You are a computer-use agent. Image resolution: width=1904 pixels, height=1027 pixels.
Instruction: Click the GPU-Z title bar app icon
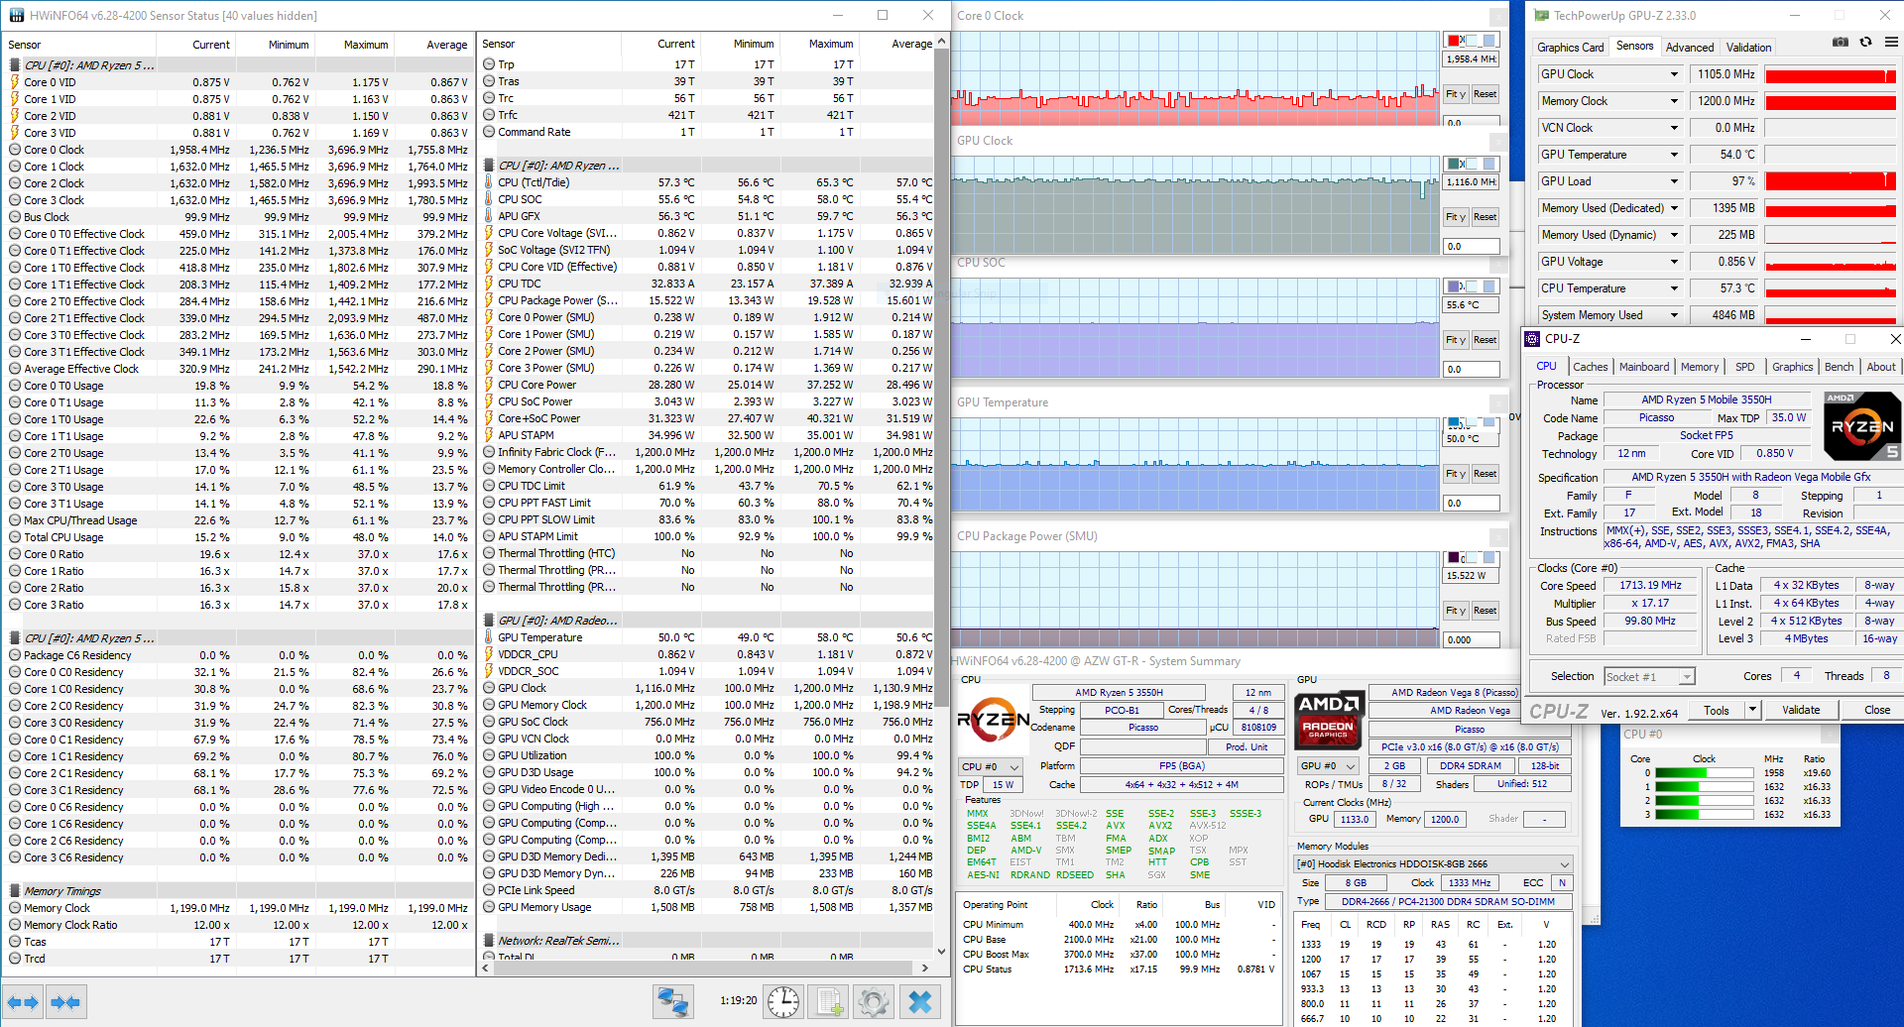click(1541, 15)
